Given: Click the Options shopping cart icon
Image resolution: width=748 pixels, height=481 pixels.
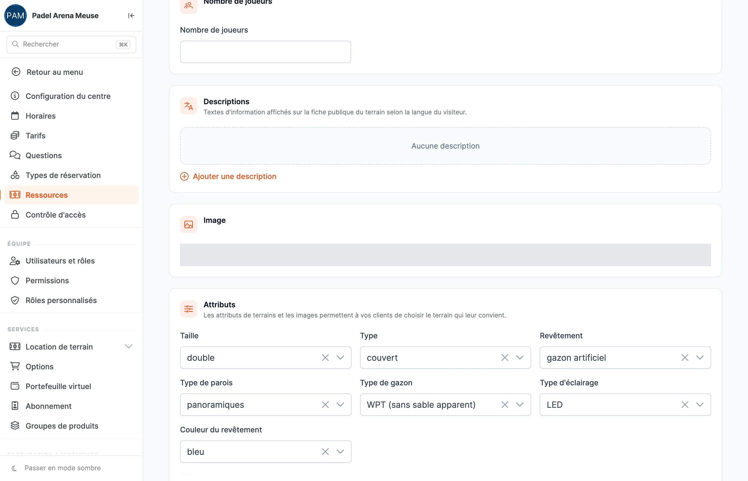Looking at the screenshot, I should (x=15, y=366).
